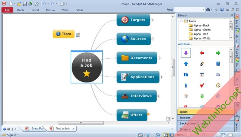Click the Undo arrow icon
Image resolution: width=241 pixels, height=137 pixels.
[x=44, y=4]
